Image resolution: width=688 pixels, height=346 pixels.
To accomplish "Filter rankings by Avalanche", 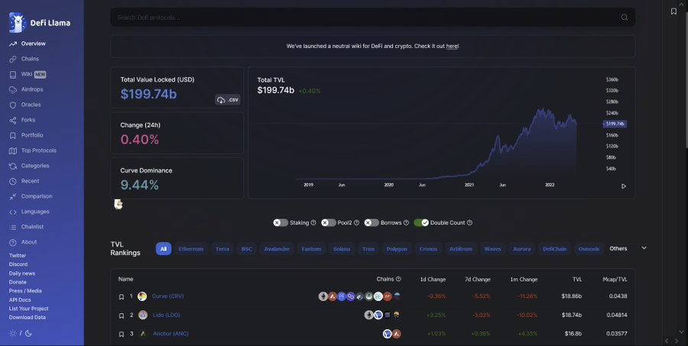I will 277,249.
